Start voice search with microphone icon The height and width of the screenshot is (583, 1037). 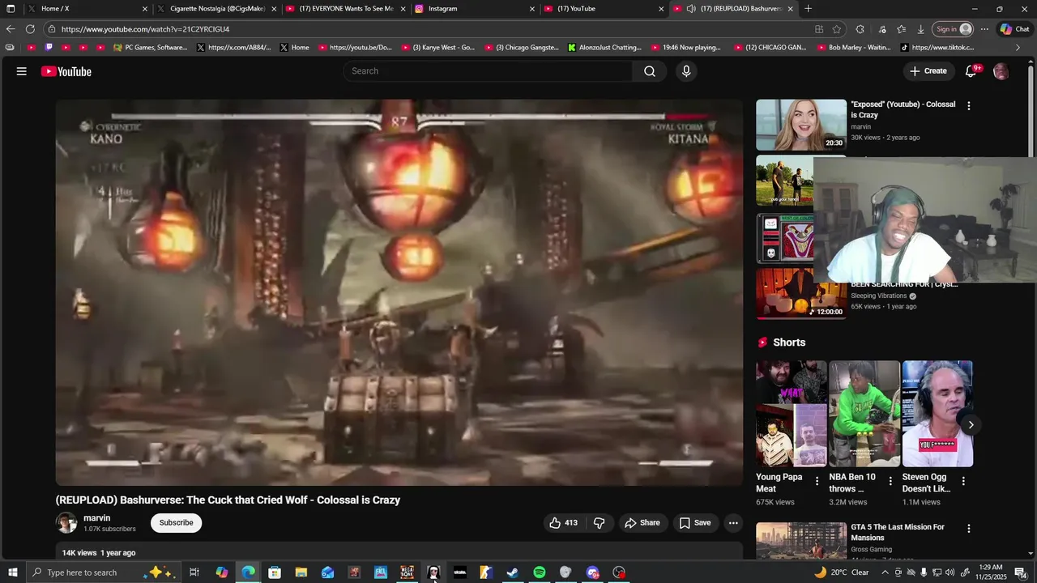(x=686, y=71)
